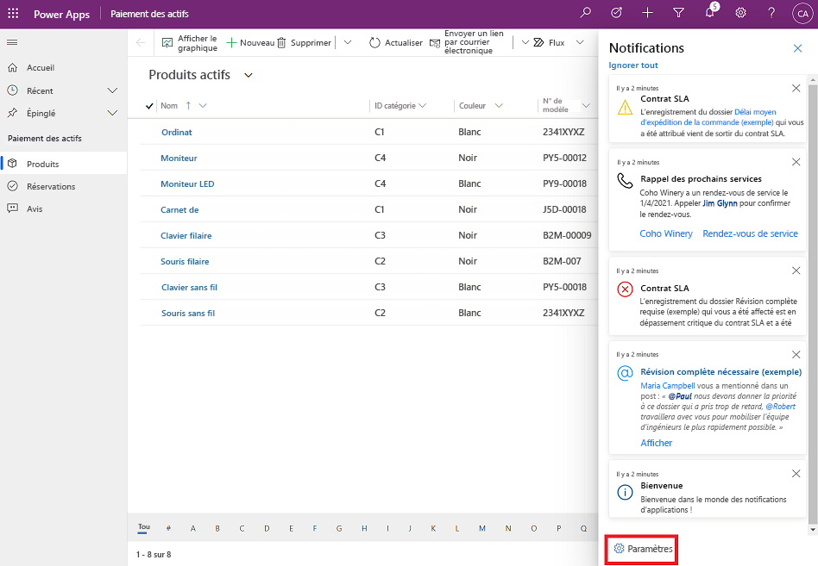Click the search magnifier icon
Viewport: 818px width, 566px height.
(x=586, y=13)
